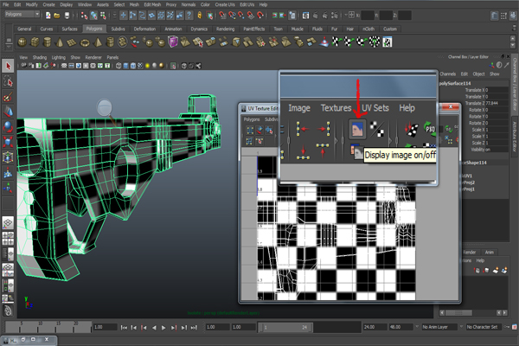Switch to the Curves shelf tab
The image size is (519, 346).
click(x=47, y=29)
